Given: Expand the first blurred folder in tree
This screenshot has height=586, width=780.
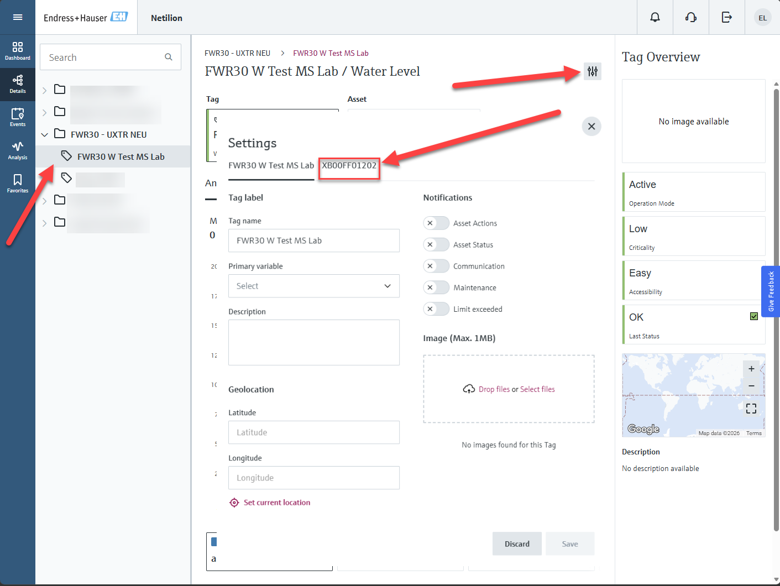Looking at the screenshot, I should pos(45,90).
